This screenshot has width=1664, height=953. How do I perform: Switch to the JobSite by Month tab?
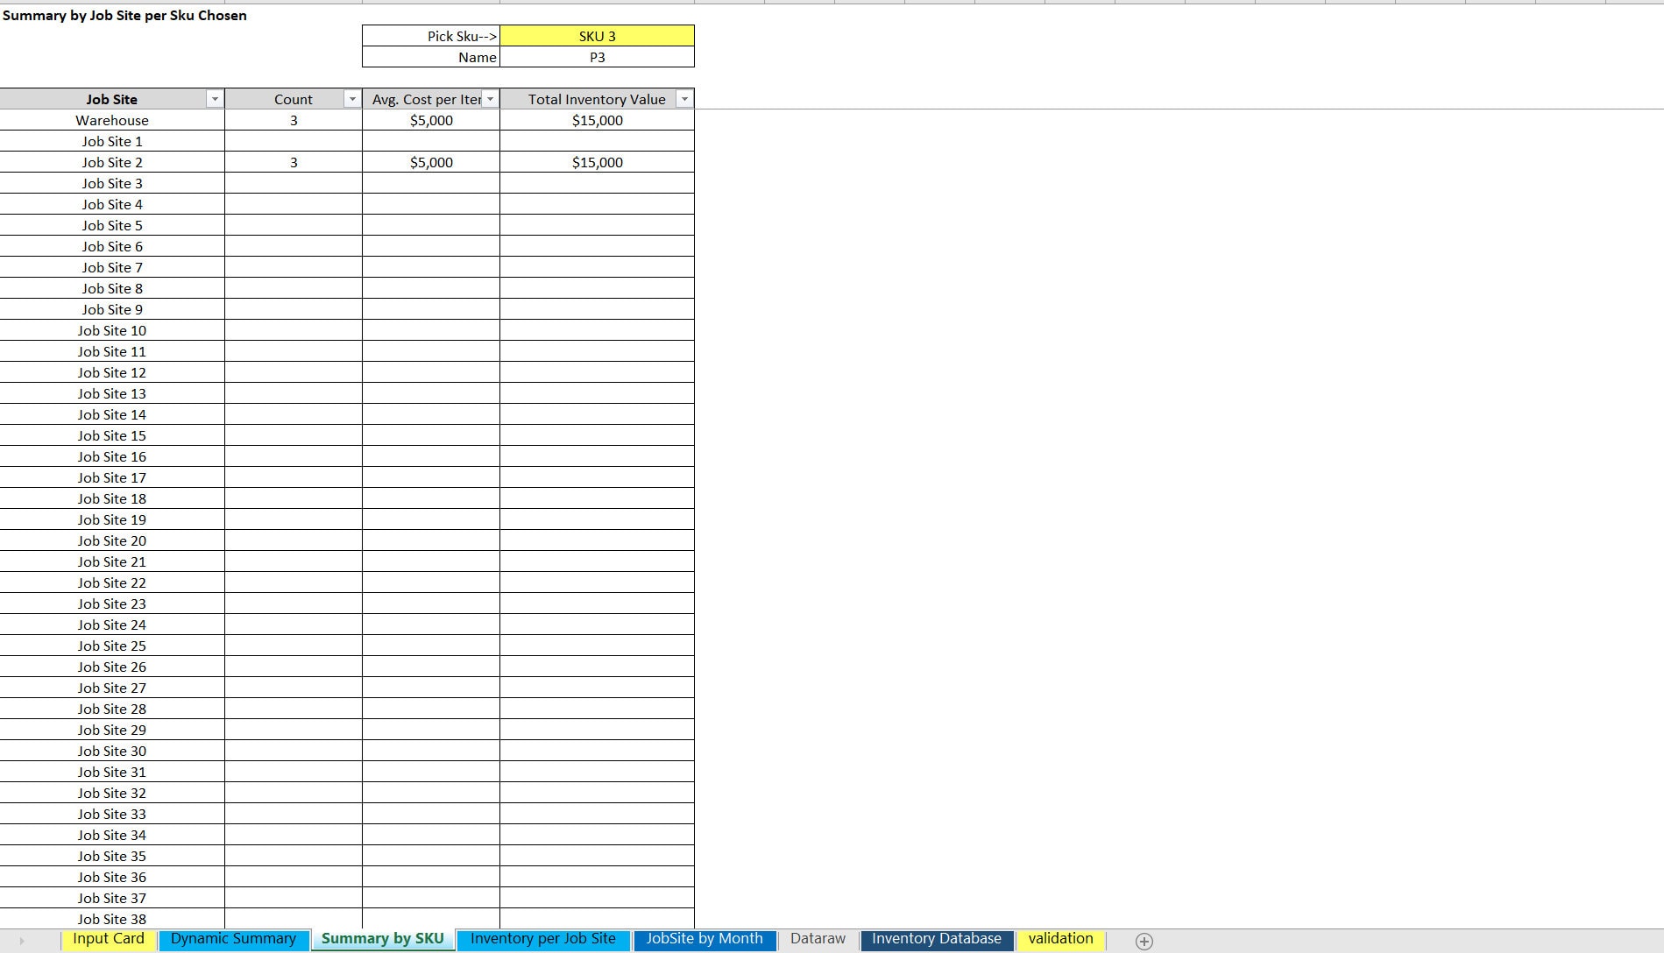(x=704, y=938)
